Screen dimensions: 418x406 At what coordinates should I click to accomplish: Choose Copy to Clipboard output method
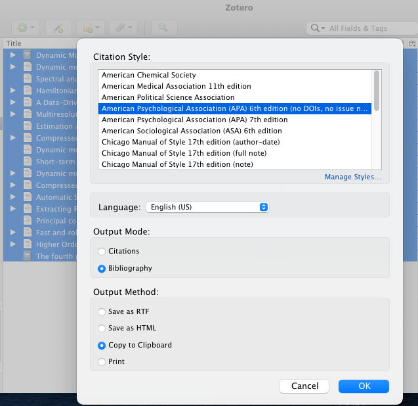coord(102,346)
